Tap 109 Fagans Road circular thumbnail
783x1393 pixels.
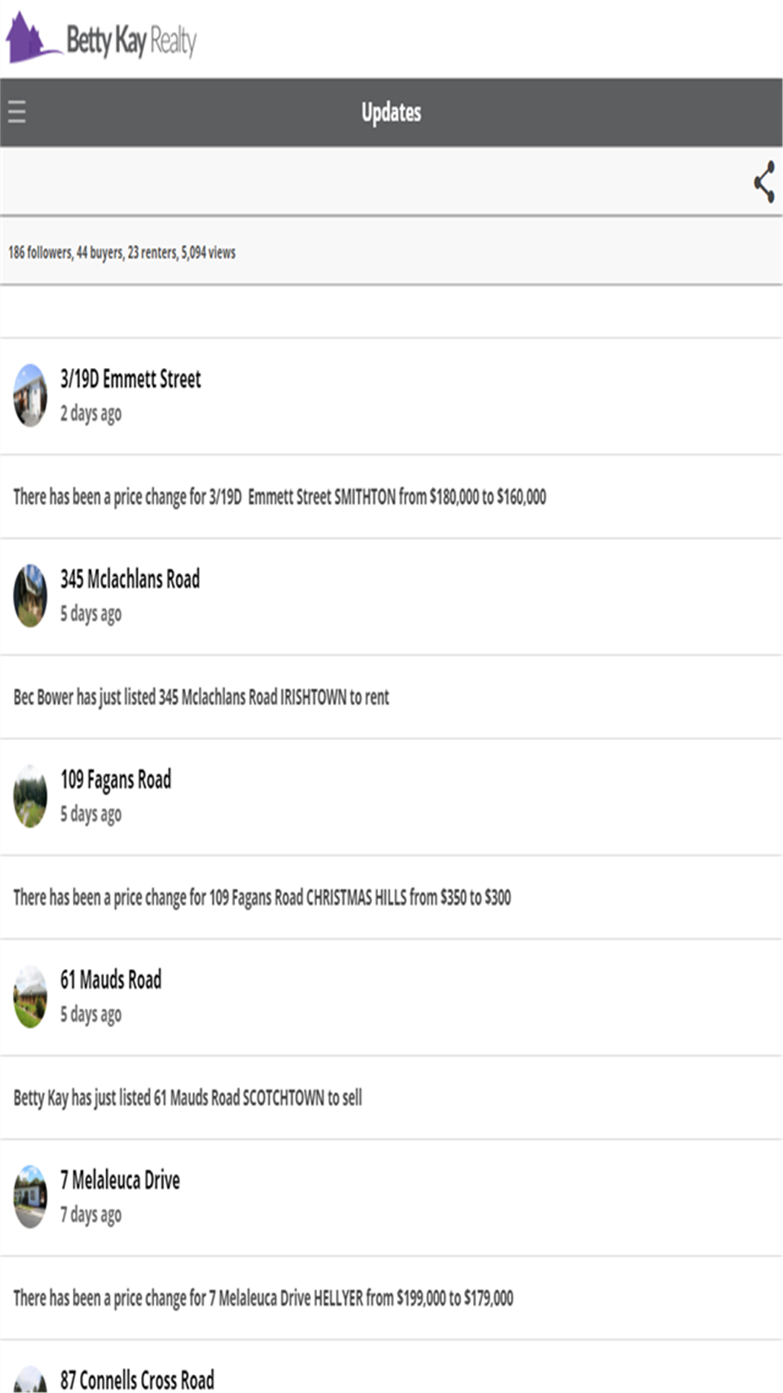pyautogui.click(x=31, y=796)
